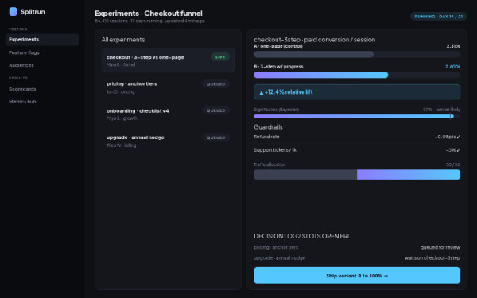This screenshot has height=298, width=477.
Task: Select the pricing anchor tiers experiment
Action: (x=168, y=87)
